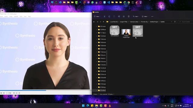
Task: Click the navigation pane scrollbar
Action: point(107,58)
